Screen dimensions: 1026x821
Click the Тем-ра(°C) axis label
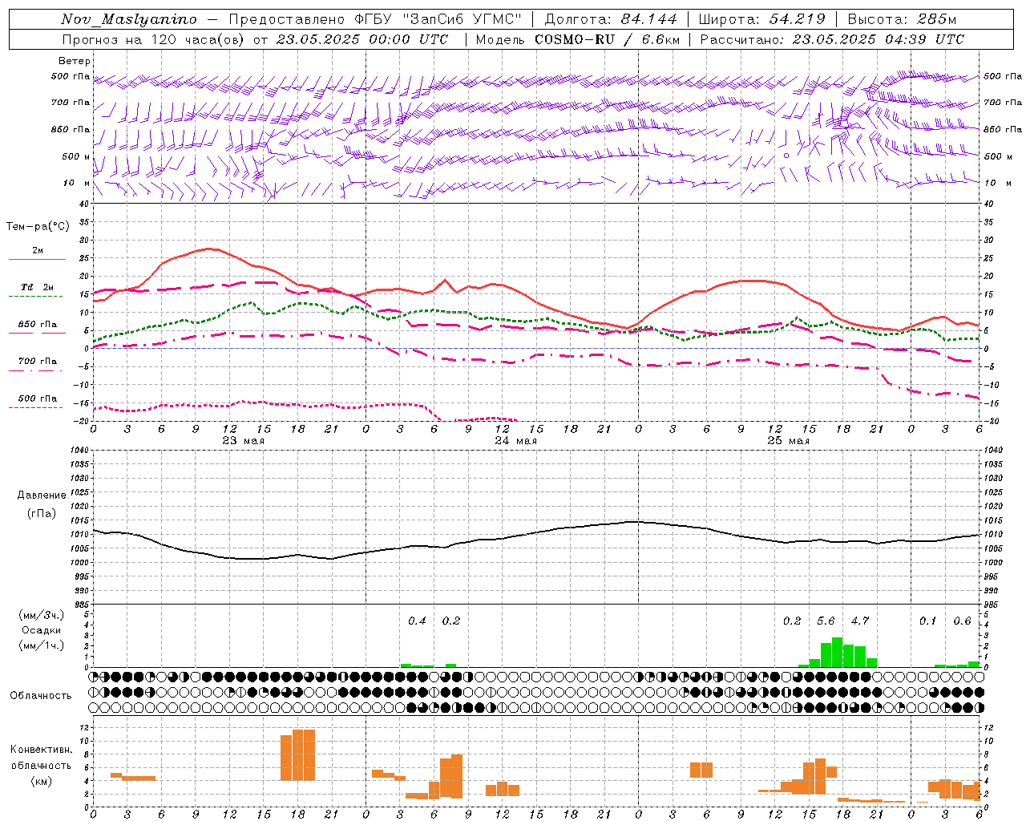coord(38,227)
